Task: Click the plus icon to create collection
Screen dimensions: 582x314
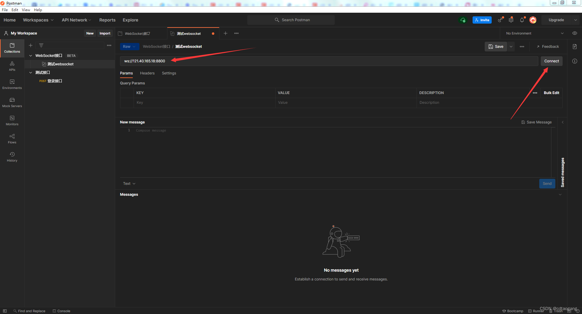Action: click(31, 45)
